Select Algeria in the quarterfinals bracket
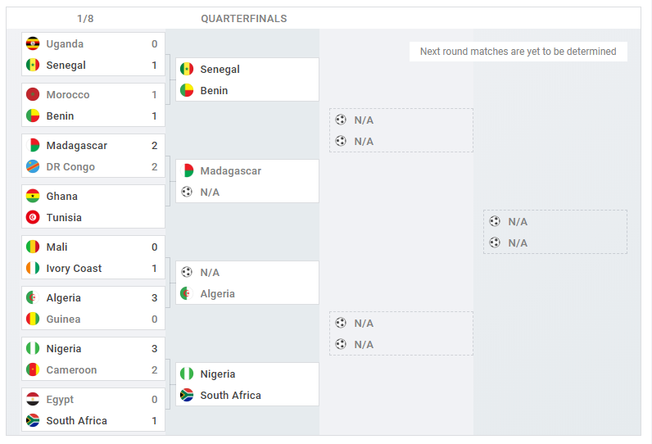This screenshot has width=652, height=444. coord(218,293)
